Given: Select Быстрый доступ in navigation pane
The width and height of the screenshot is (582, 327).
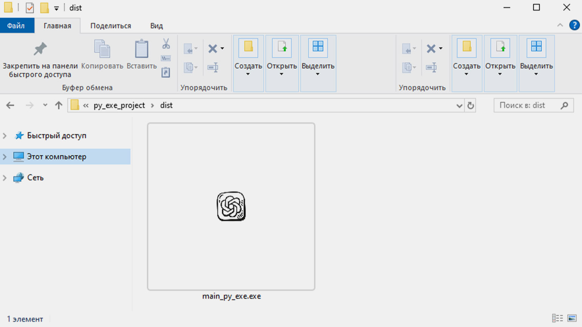Looking at the screenshot, I should [57, 136].
